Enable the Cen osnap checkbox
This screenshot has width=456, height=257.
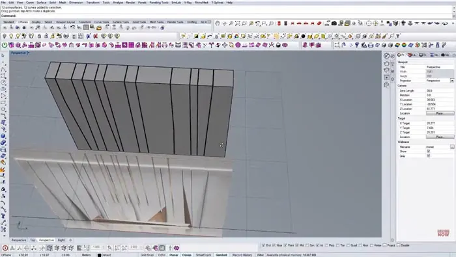[307, 245]
